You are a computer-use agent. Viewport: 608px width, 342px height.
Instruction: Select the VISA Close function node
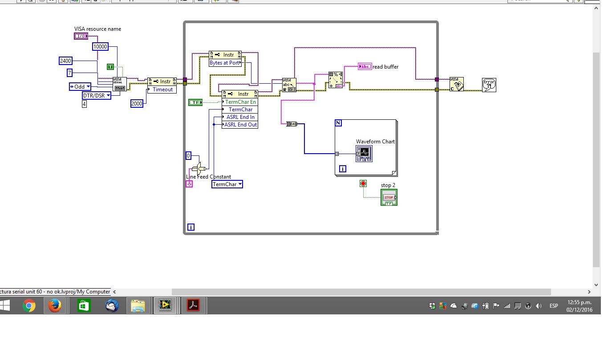(x=457, y=85)
